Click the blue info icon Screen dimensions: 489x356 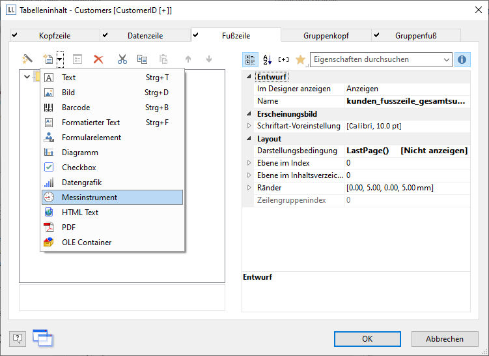(462, 59)
